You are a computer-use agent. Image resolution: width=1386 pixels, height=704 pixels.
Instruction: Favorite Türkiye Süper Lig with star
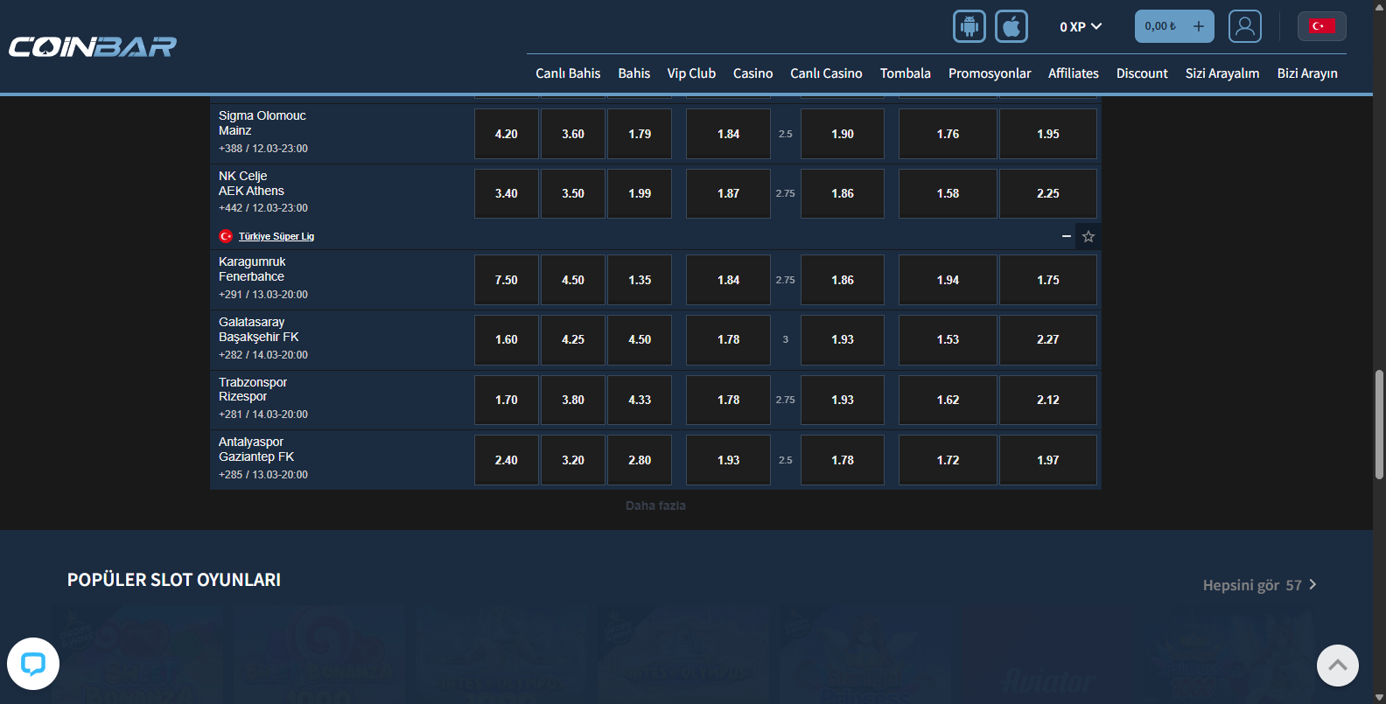[x=1088, y=236]
